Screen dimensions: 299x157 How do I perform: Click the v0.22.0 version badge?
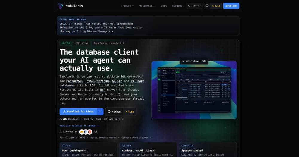tap(66, 43)
